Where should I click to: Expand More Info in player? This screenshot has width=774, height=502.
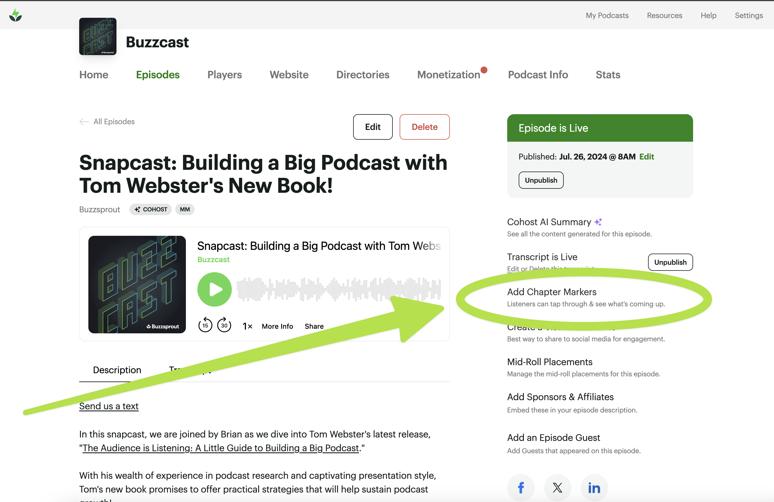[x=277, y=326]
